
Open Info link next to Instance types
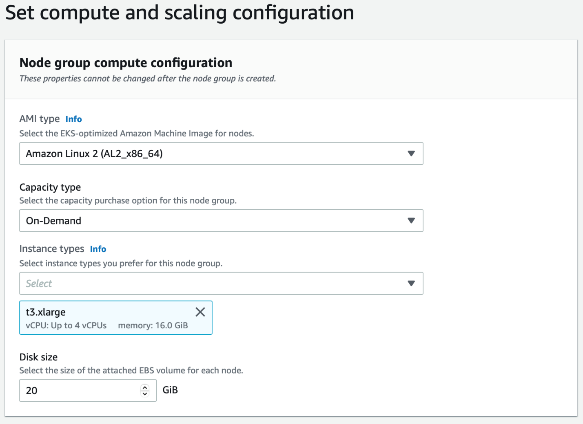point(98,249)
